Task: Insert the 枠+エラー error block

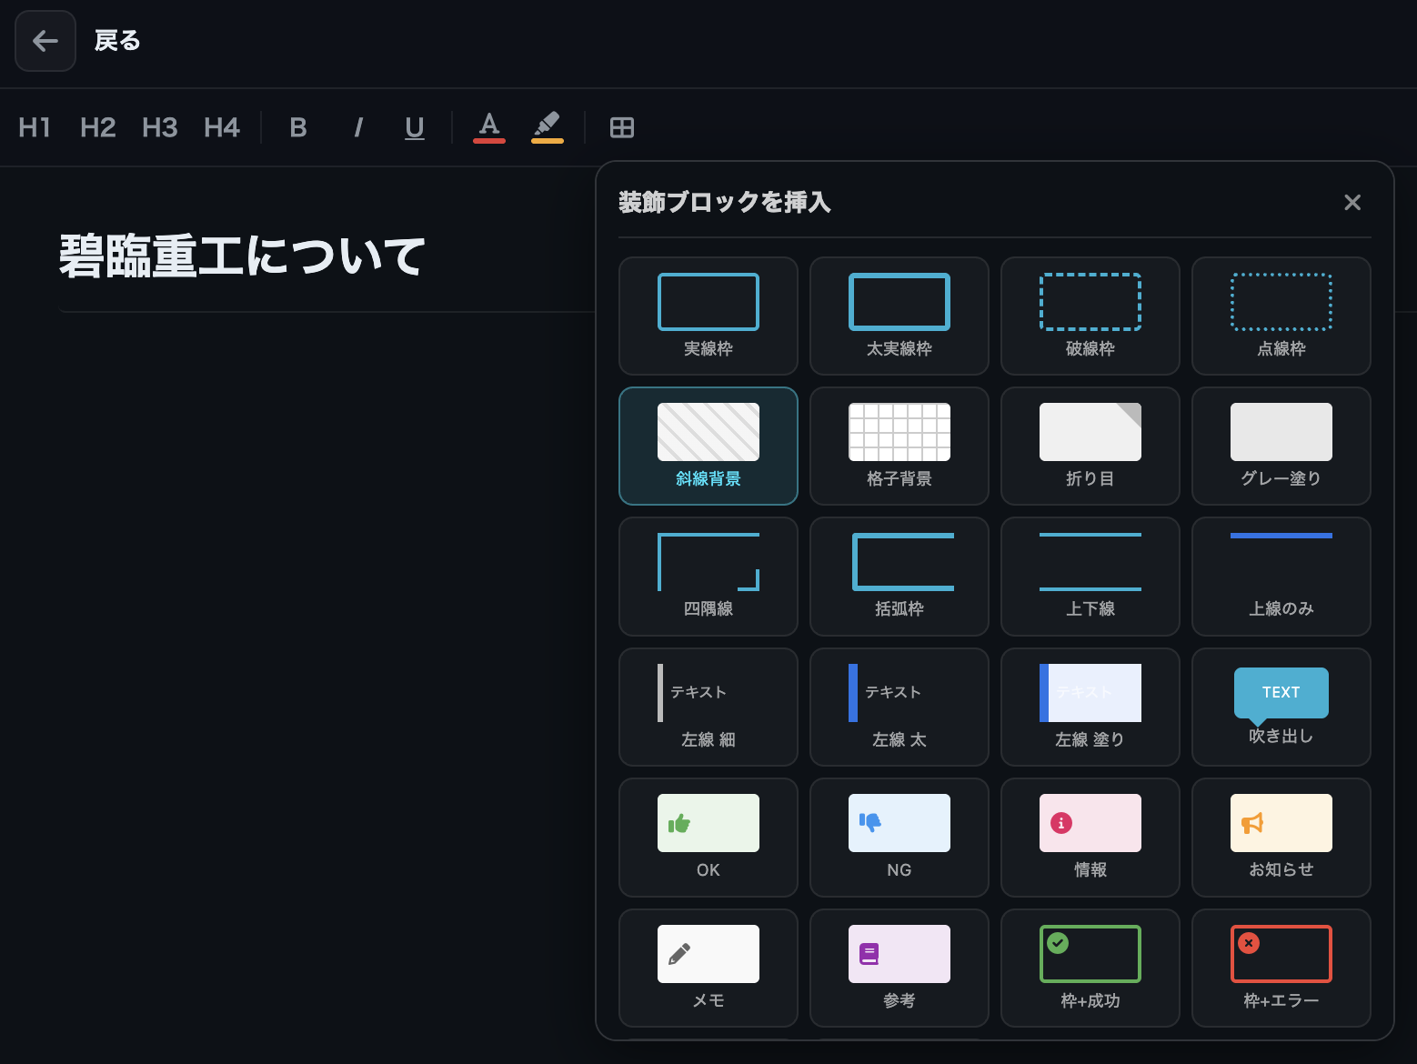Action: pos(1281,968)
